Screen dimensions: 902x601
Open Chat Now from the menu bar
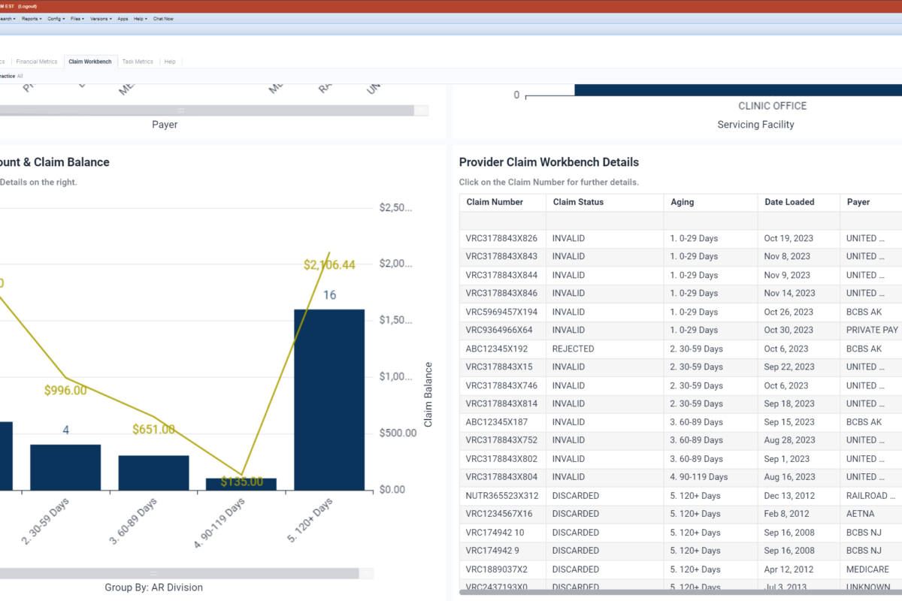(x=163, y=19)
